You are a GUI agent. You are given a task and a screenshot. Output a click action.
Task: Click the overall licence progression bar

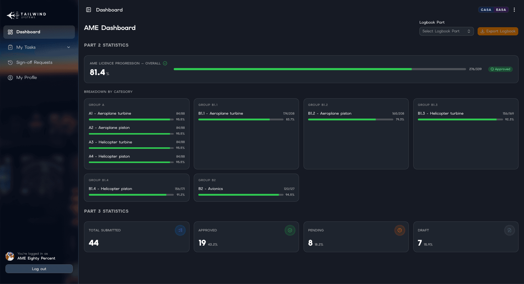(x=320, y=69)
